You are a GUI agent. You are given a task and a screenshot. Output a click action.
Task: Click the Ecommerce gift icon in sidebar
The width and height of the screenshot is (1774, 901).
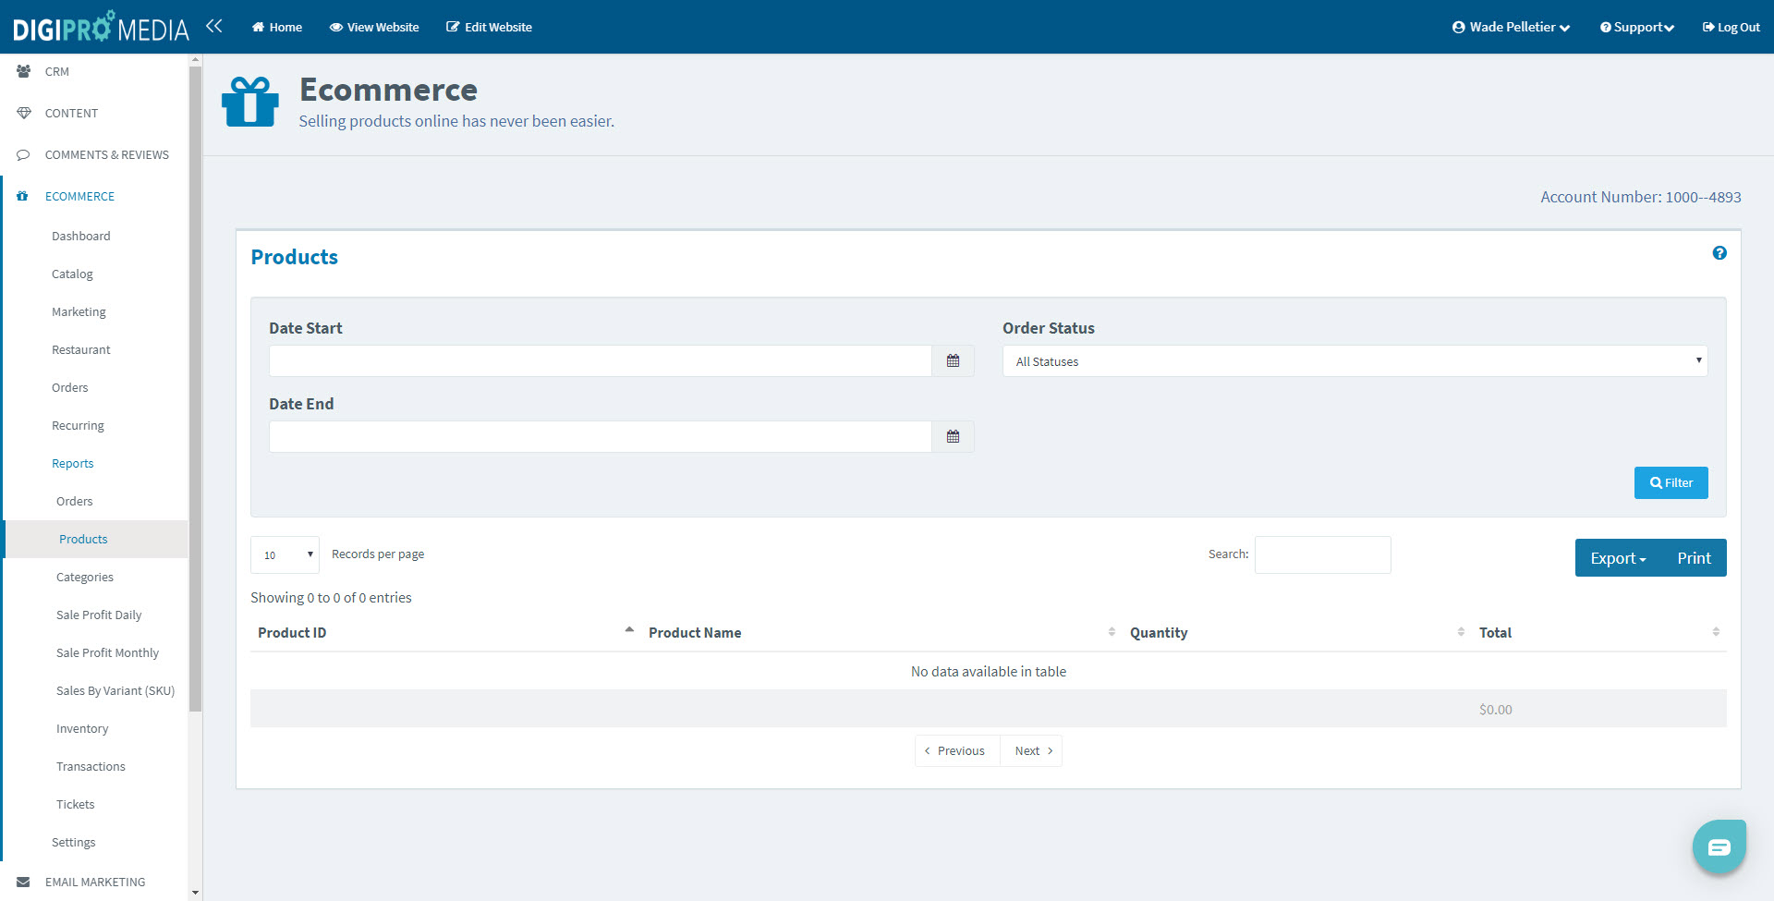pos(23,196)
